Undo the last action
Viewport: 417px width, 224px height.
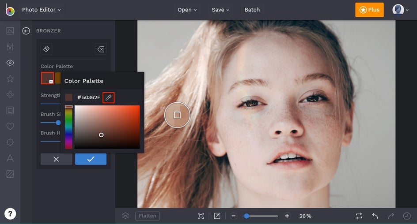tap(375, 216)
